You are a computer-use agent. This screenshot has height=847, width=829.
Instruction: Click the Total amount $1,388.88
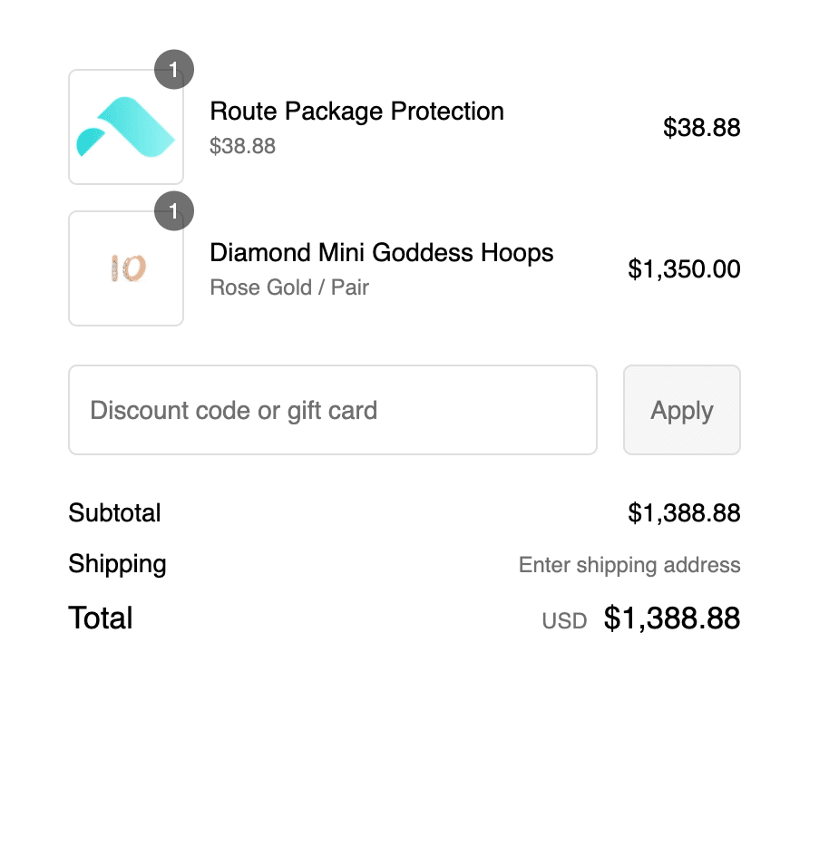(x=672, y=618)
